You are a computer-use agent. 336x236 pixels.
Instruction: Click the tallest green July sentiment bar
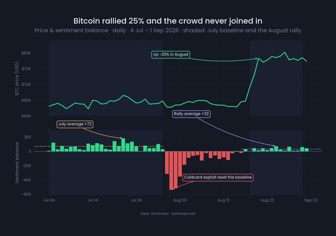pyautogui.click(x=123, y=145)
